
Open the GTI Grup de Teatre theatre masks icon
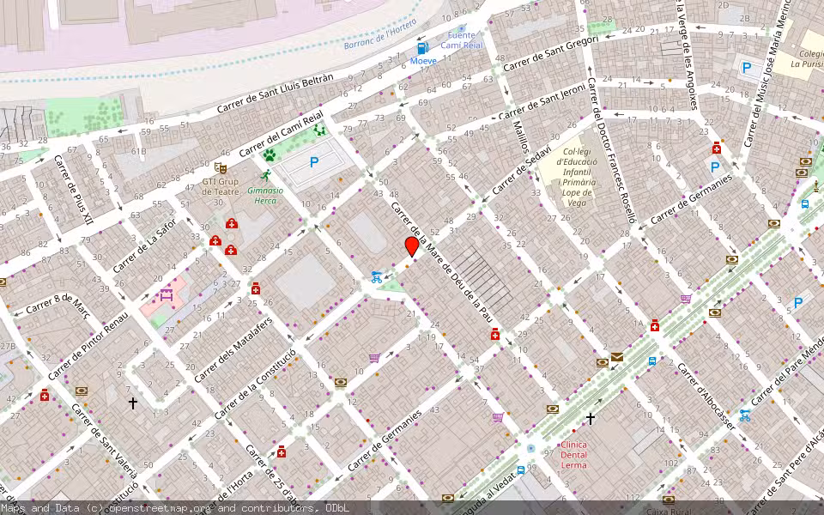(x=221, y=168)
